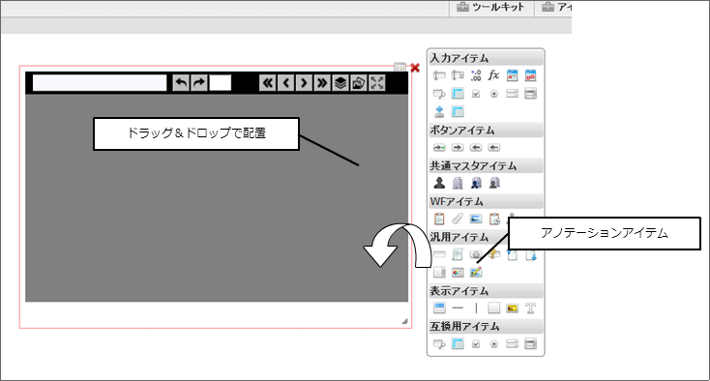The height and width of the screenshot is (381, 710).
Task: Select the user master person icon
Action: coord(439,183)
